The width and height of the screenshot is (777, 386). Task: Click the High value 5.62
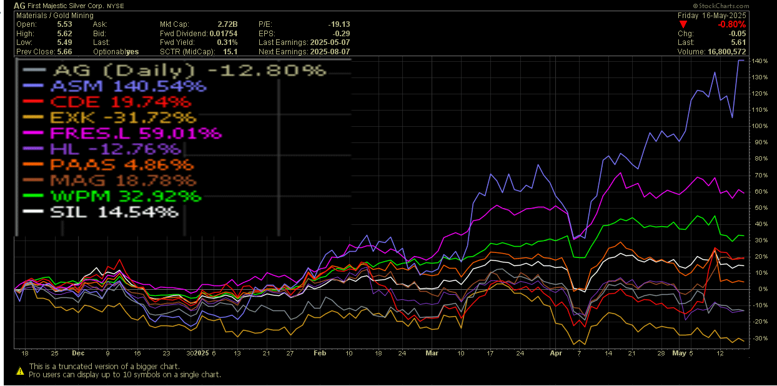pos(64,34)
